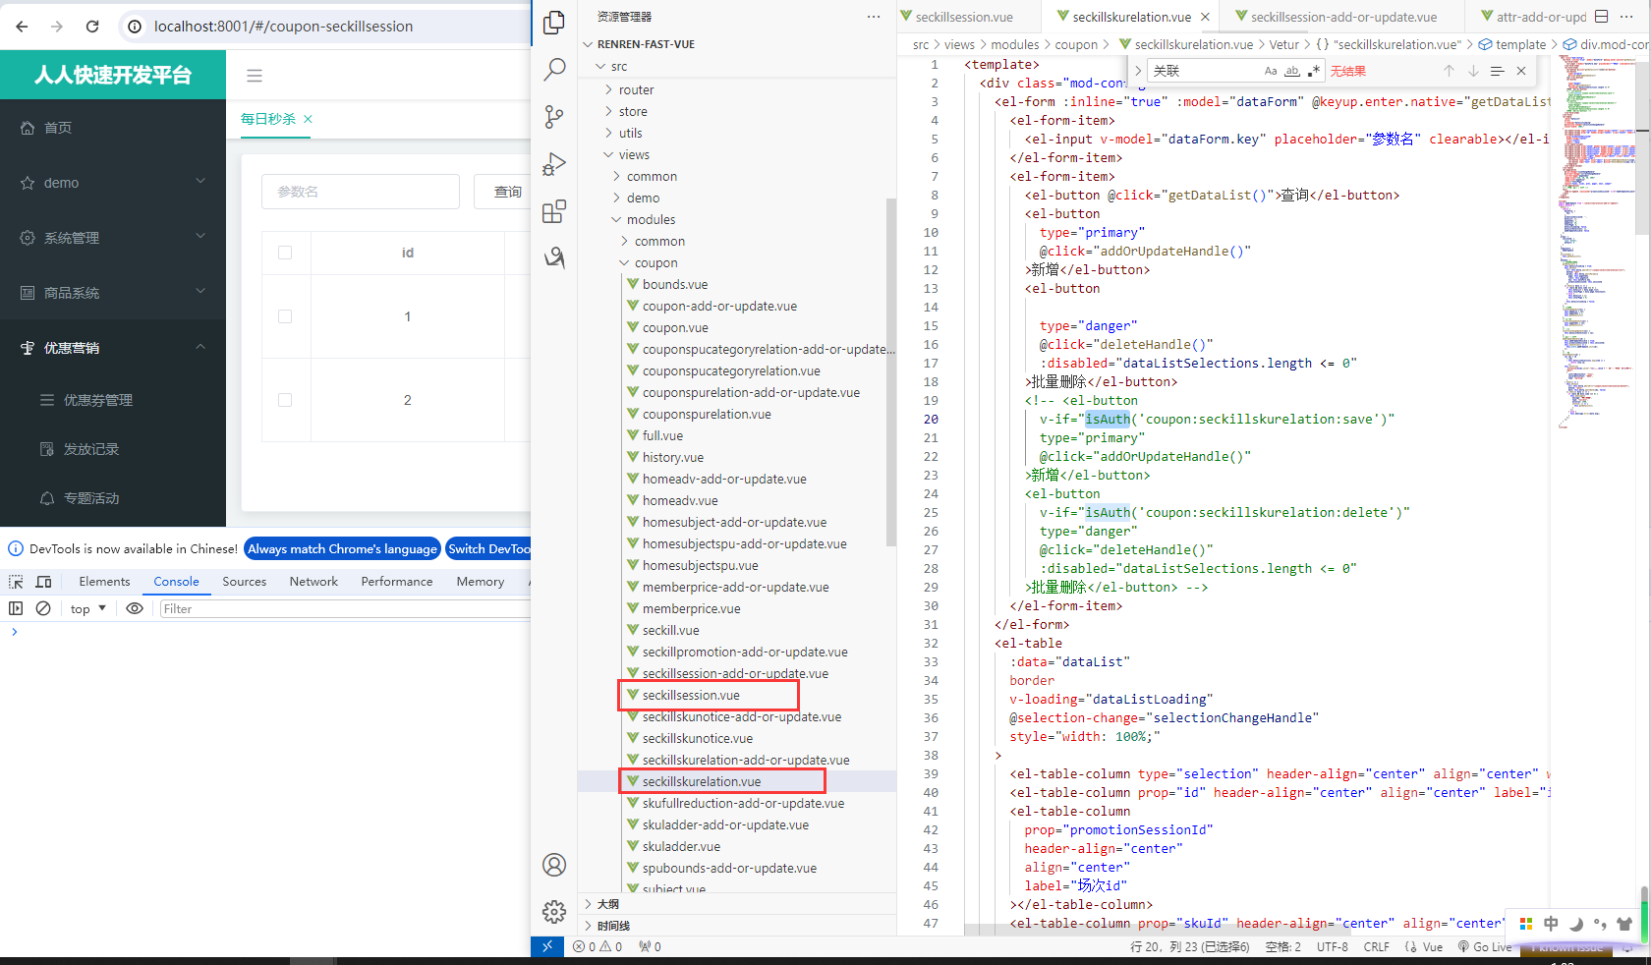This screenshot has height=965, width=1651.
Task: Toggle find in selection icon
Action: click(1497, 71)
